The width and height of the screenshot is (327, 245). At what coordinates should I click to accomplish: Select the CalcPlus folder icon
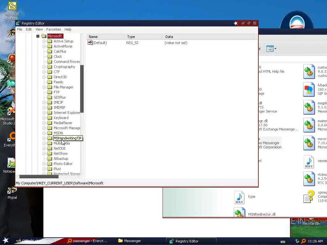pos(49,51)
